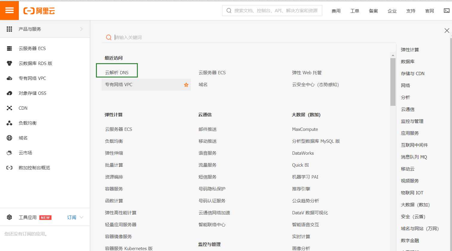Open 域名 under 最近访问
Image resolution: width=452 pixels, height=251 pixels.
203,84
